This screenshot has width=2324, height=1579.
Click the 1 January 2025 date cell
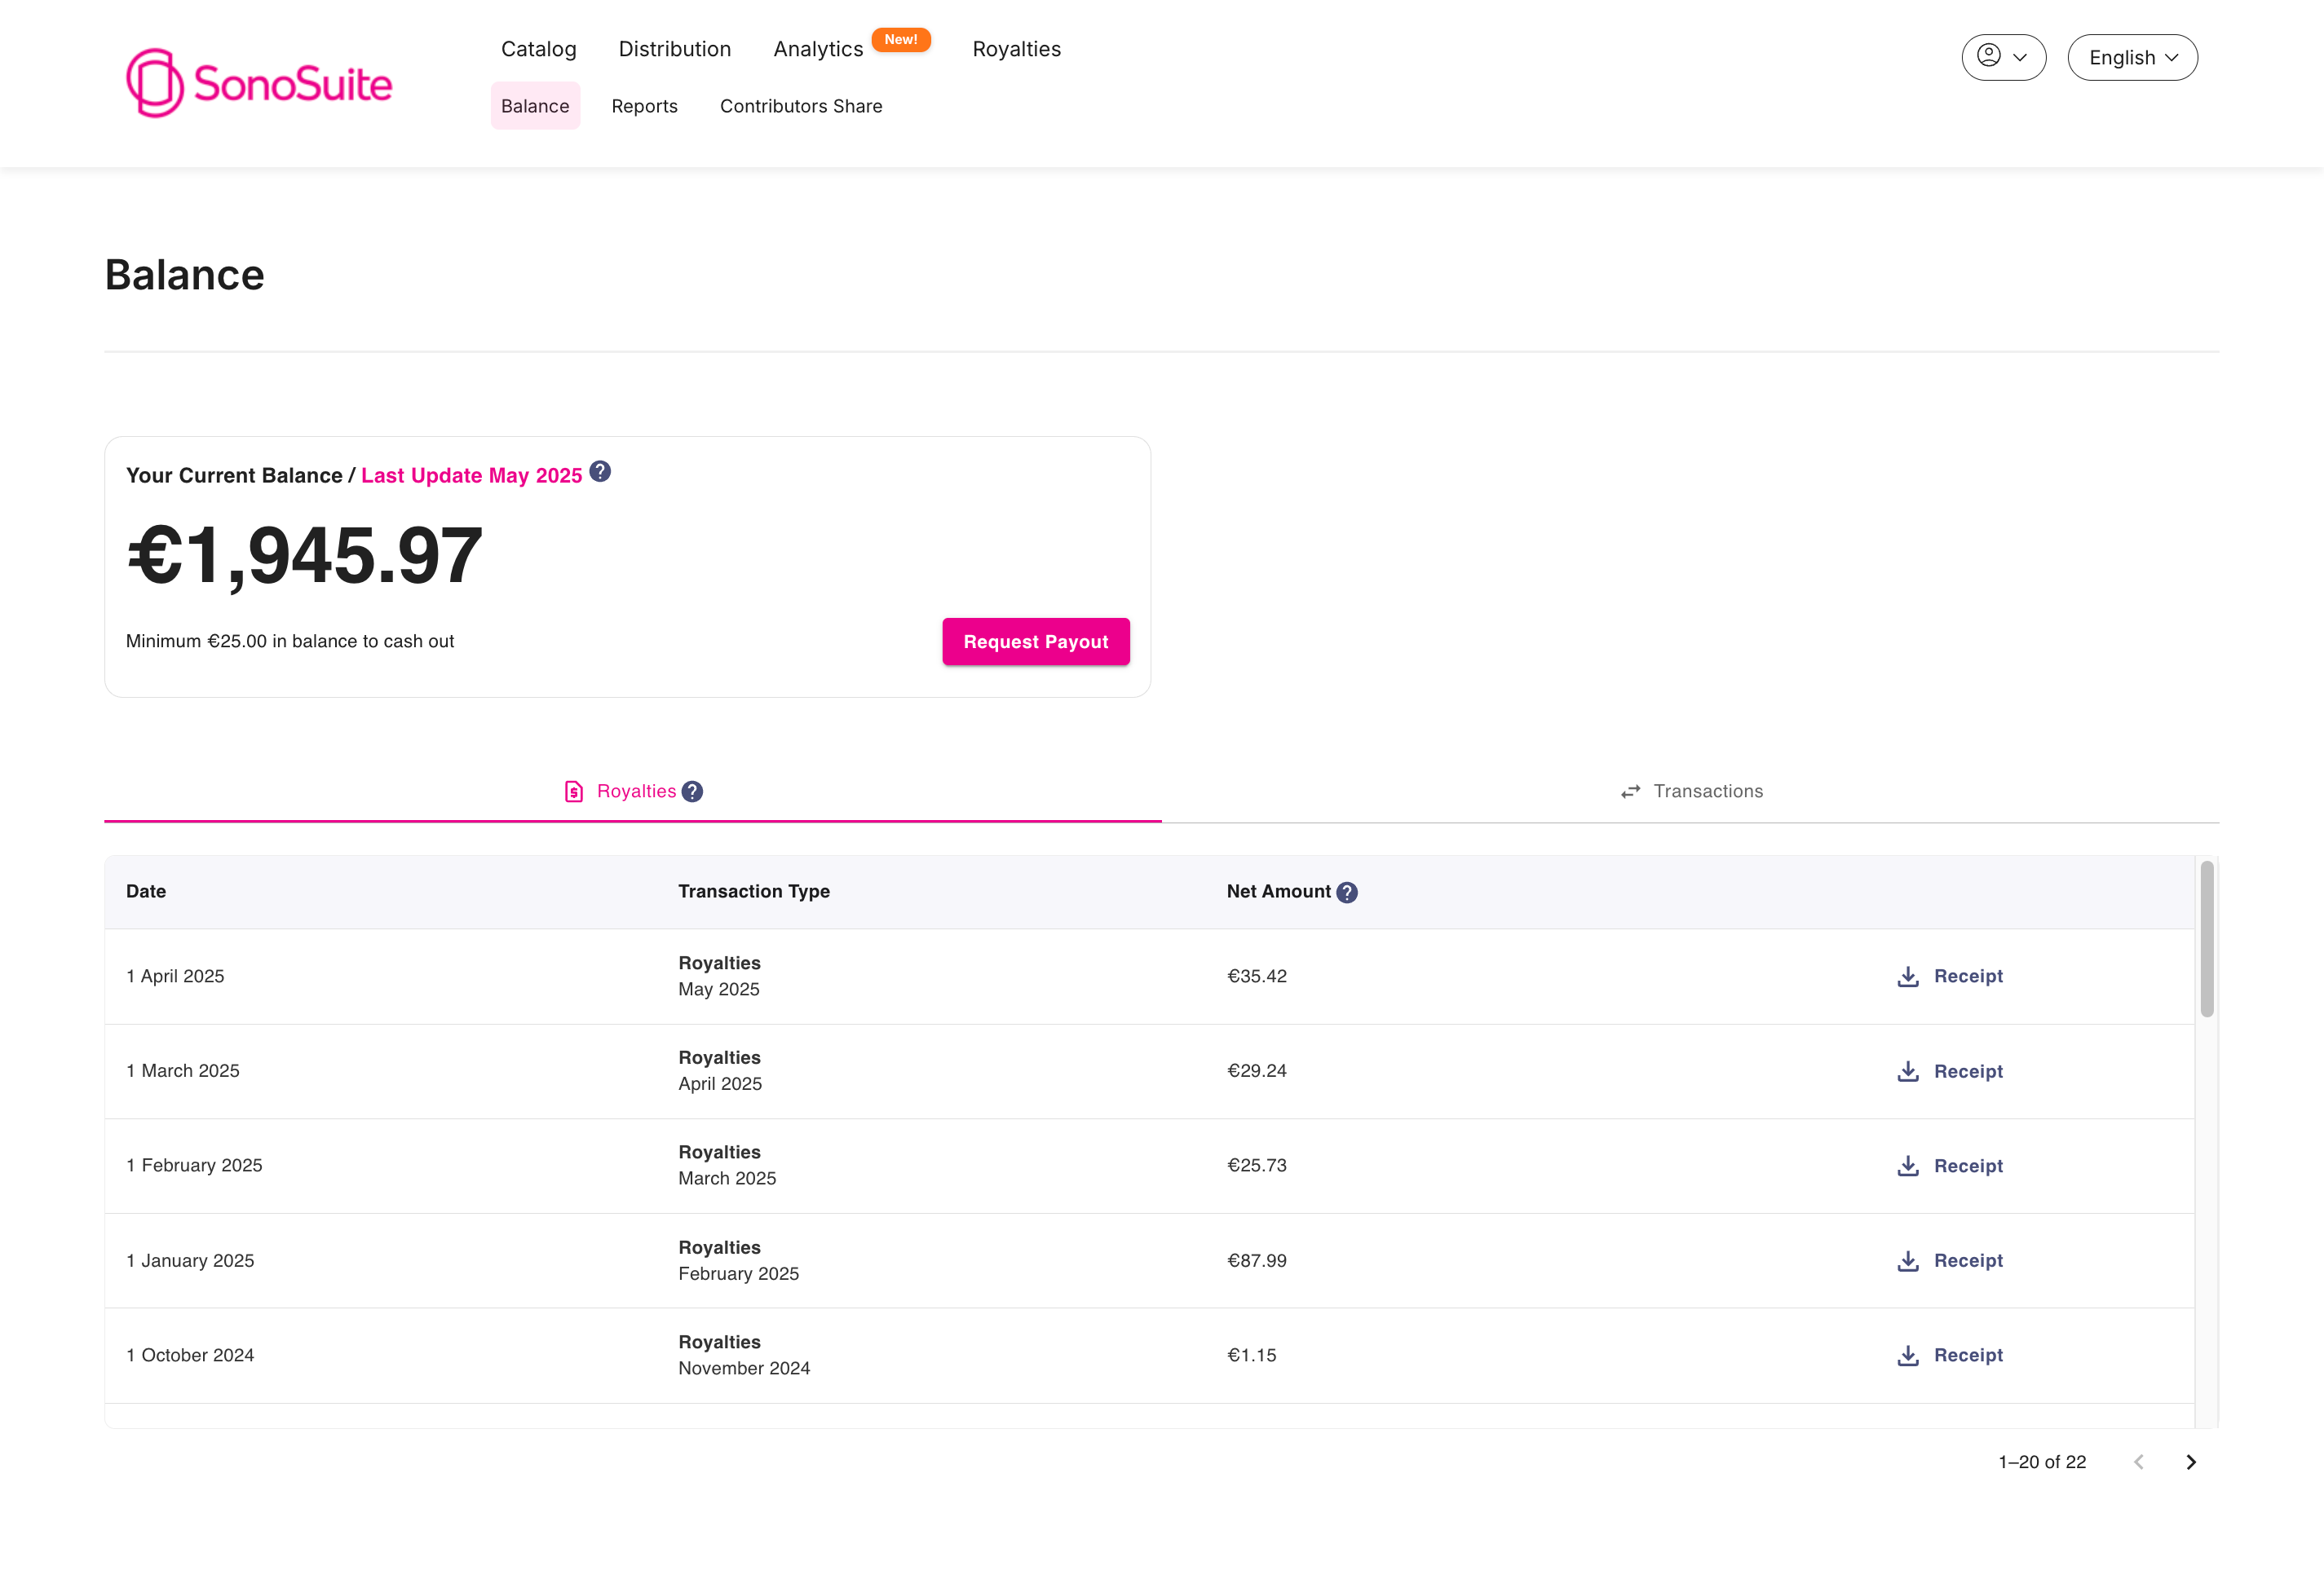190,1261
